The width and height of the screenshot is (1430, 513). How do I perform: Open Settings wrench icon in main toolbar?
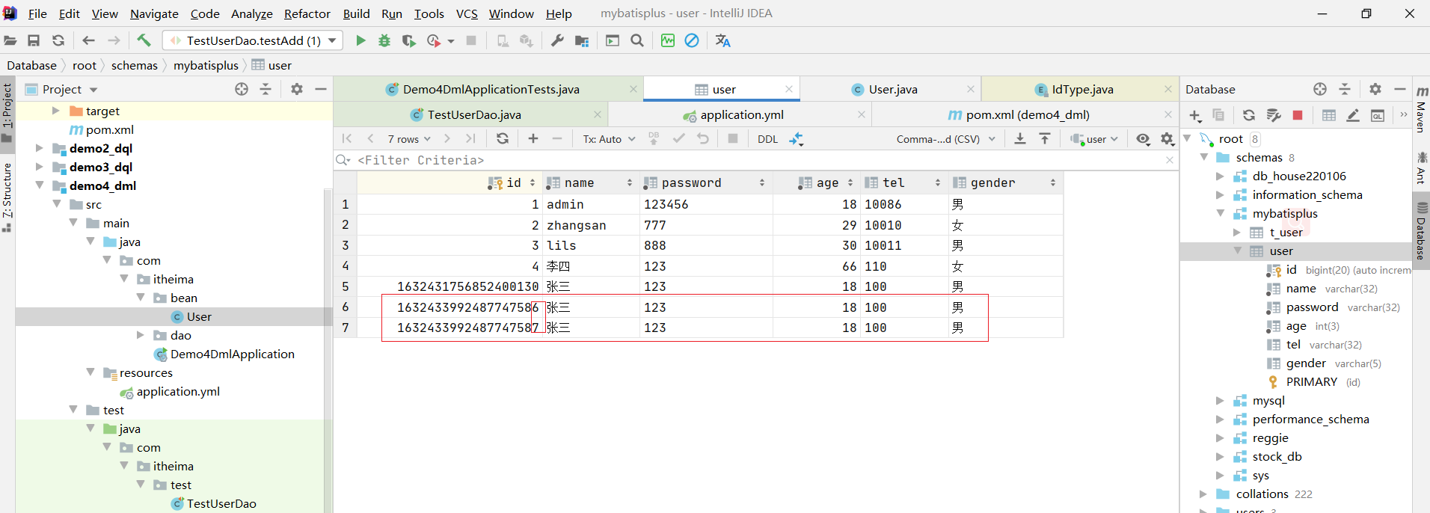click(x=557, y=40)
